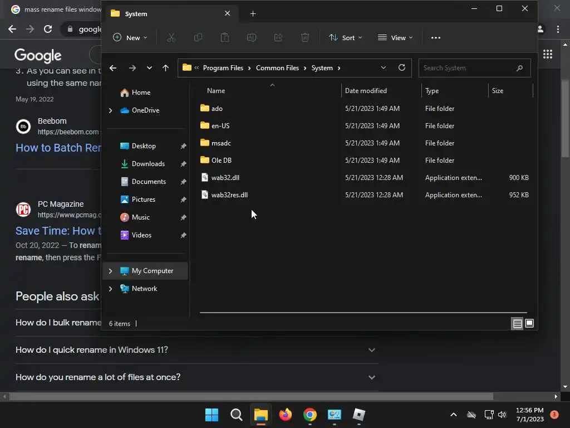The width and height of the screenshot is (570, 428).
Task: Click File Explorer icon on taskbar
Action: tap(261, 415)
